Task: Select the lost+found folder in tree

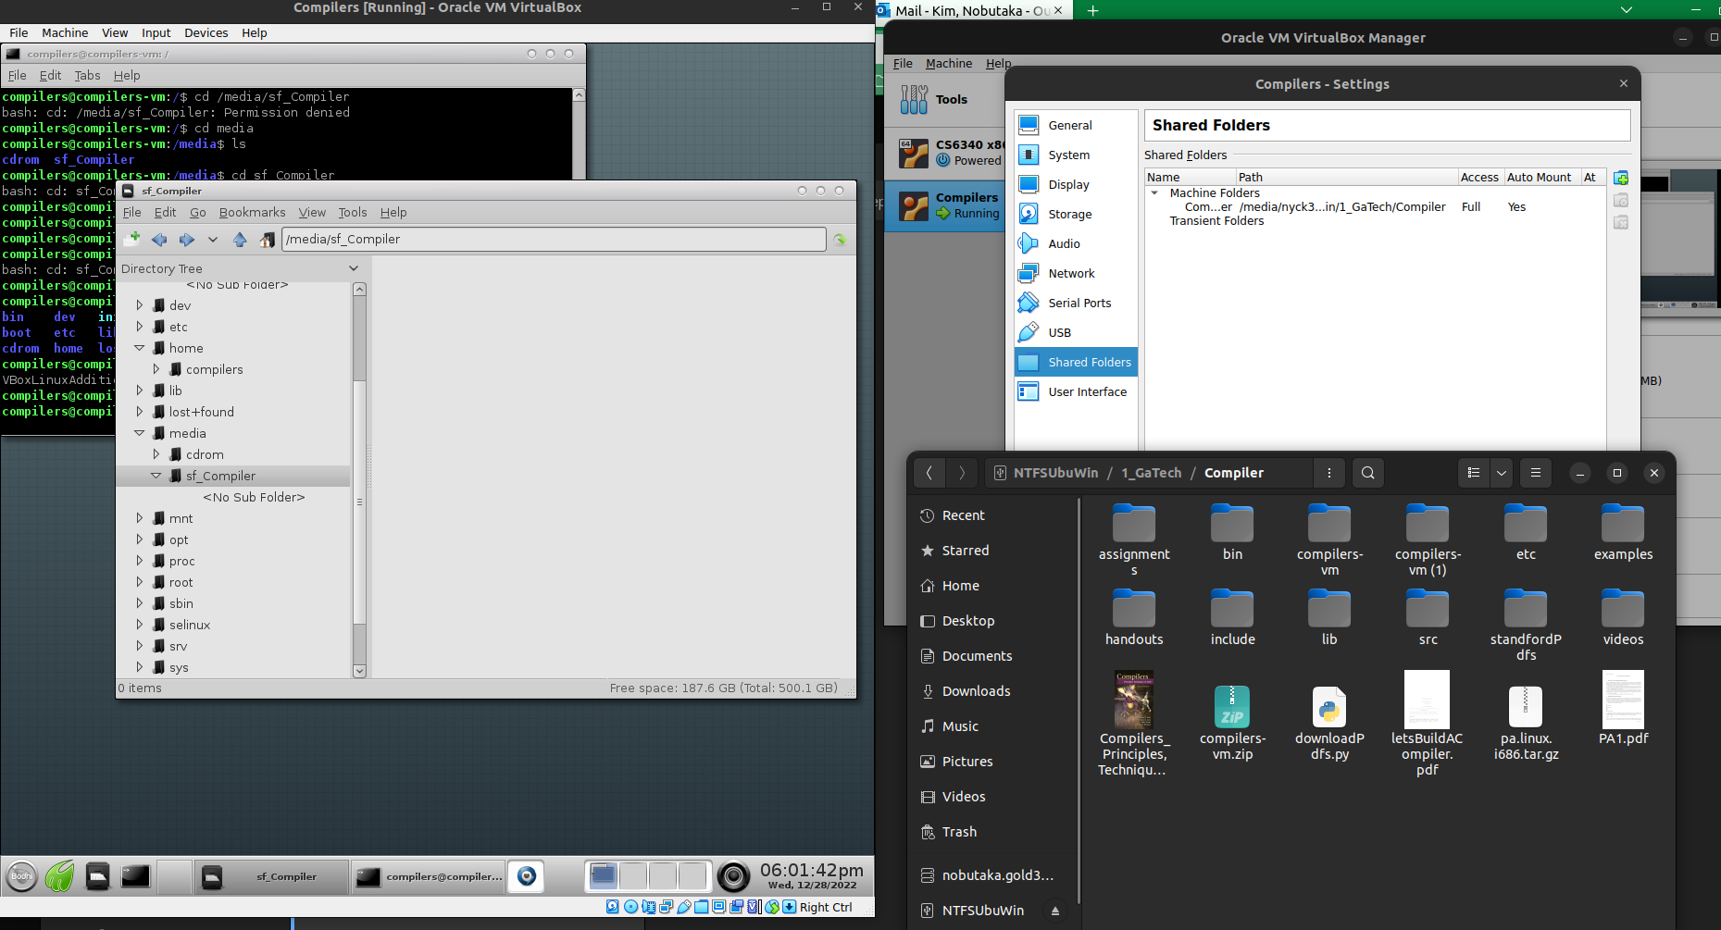Action: (x=201, y=412)
